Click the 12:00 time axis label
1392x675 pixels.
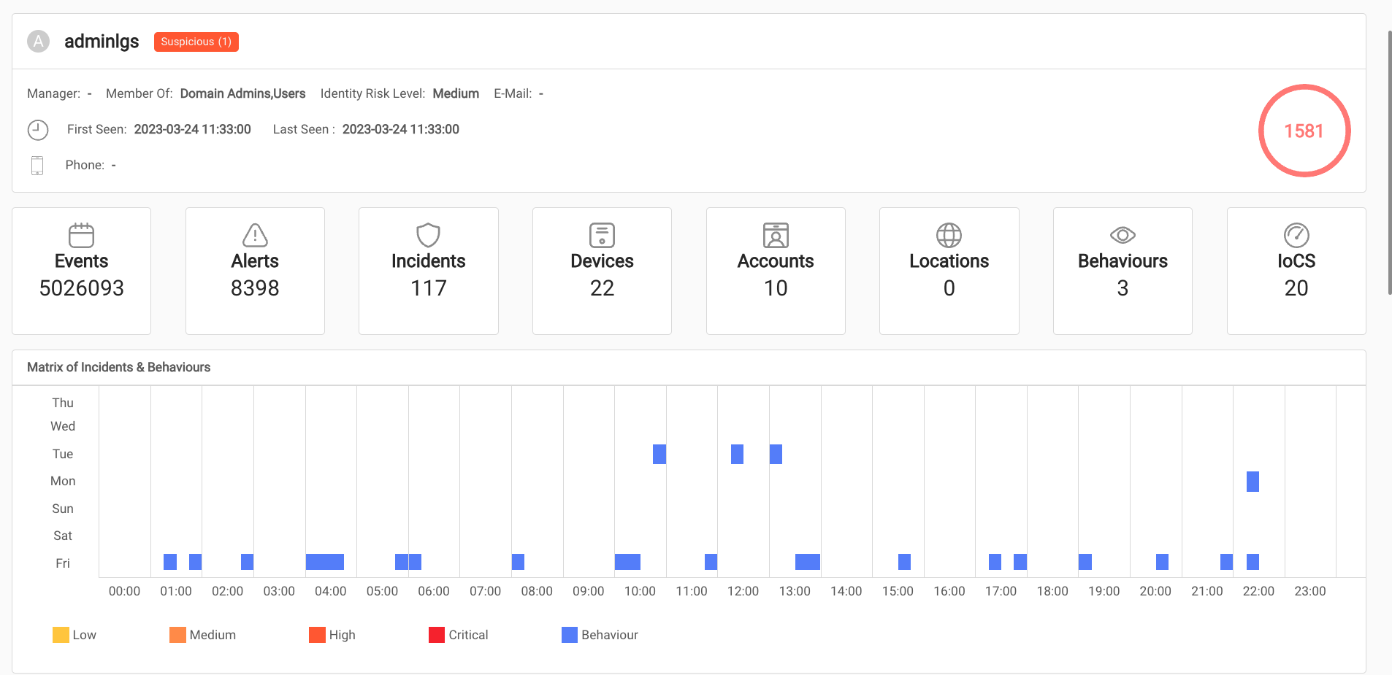pos(743,591)
